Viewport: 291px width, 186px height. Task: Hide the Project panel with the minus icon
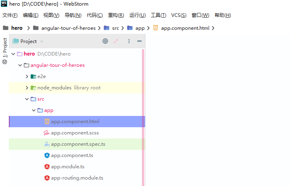click(x=139, y=41)
